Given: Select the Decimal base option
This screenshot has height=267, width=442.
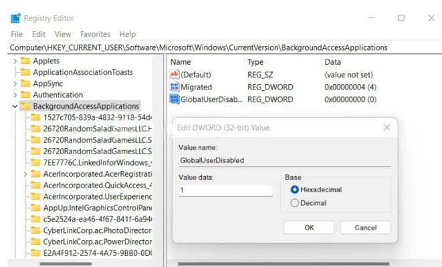Looking at the screenshot, I should 295,203.
